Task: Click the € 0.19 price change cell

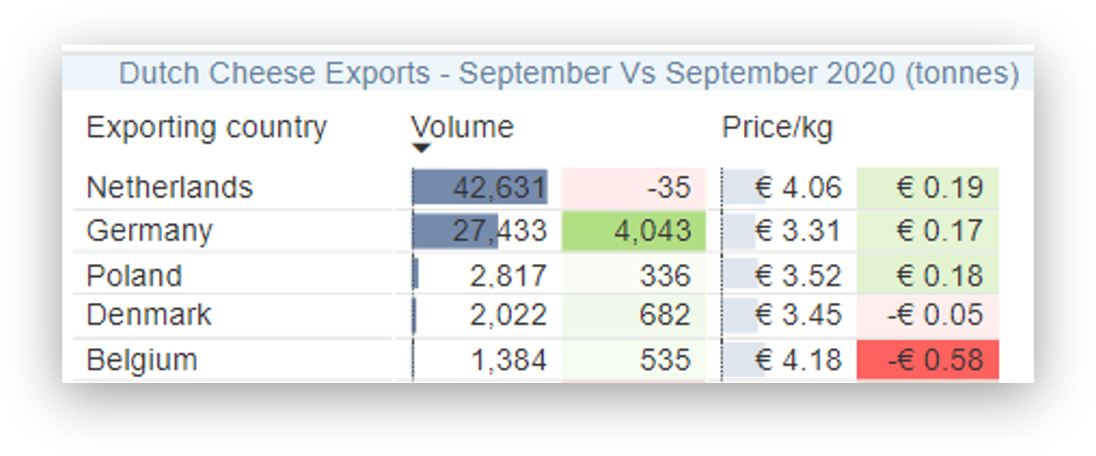Action: [928, 187]
